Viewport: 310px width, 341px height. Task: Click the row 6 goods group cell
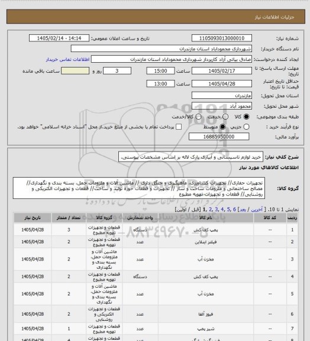[104, 314]
